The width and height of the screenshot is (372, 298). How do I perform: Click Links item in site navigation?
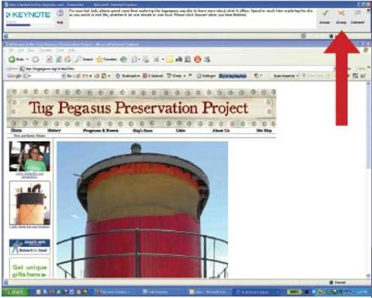pos(181,131)
